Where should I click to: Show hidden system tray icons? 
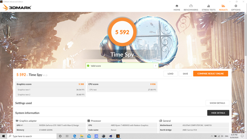[212, 136]
